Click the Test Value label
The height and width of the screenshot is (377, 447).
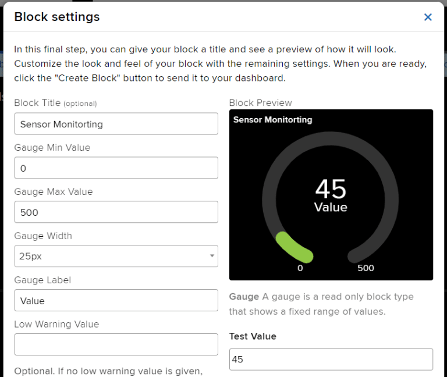[253, 336]
